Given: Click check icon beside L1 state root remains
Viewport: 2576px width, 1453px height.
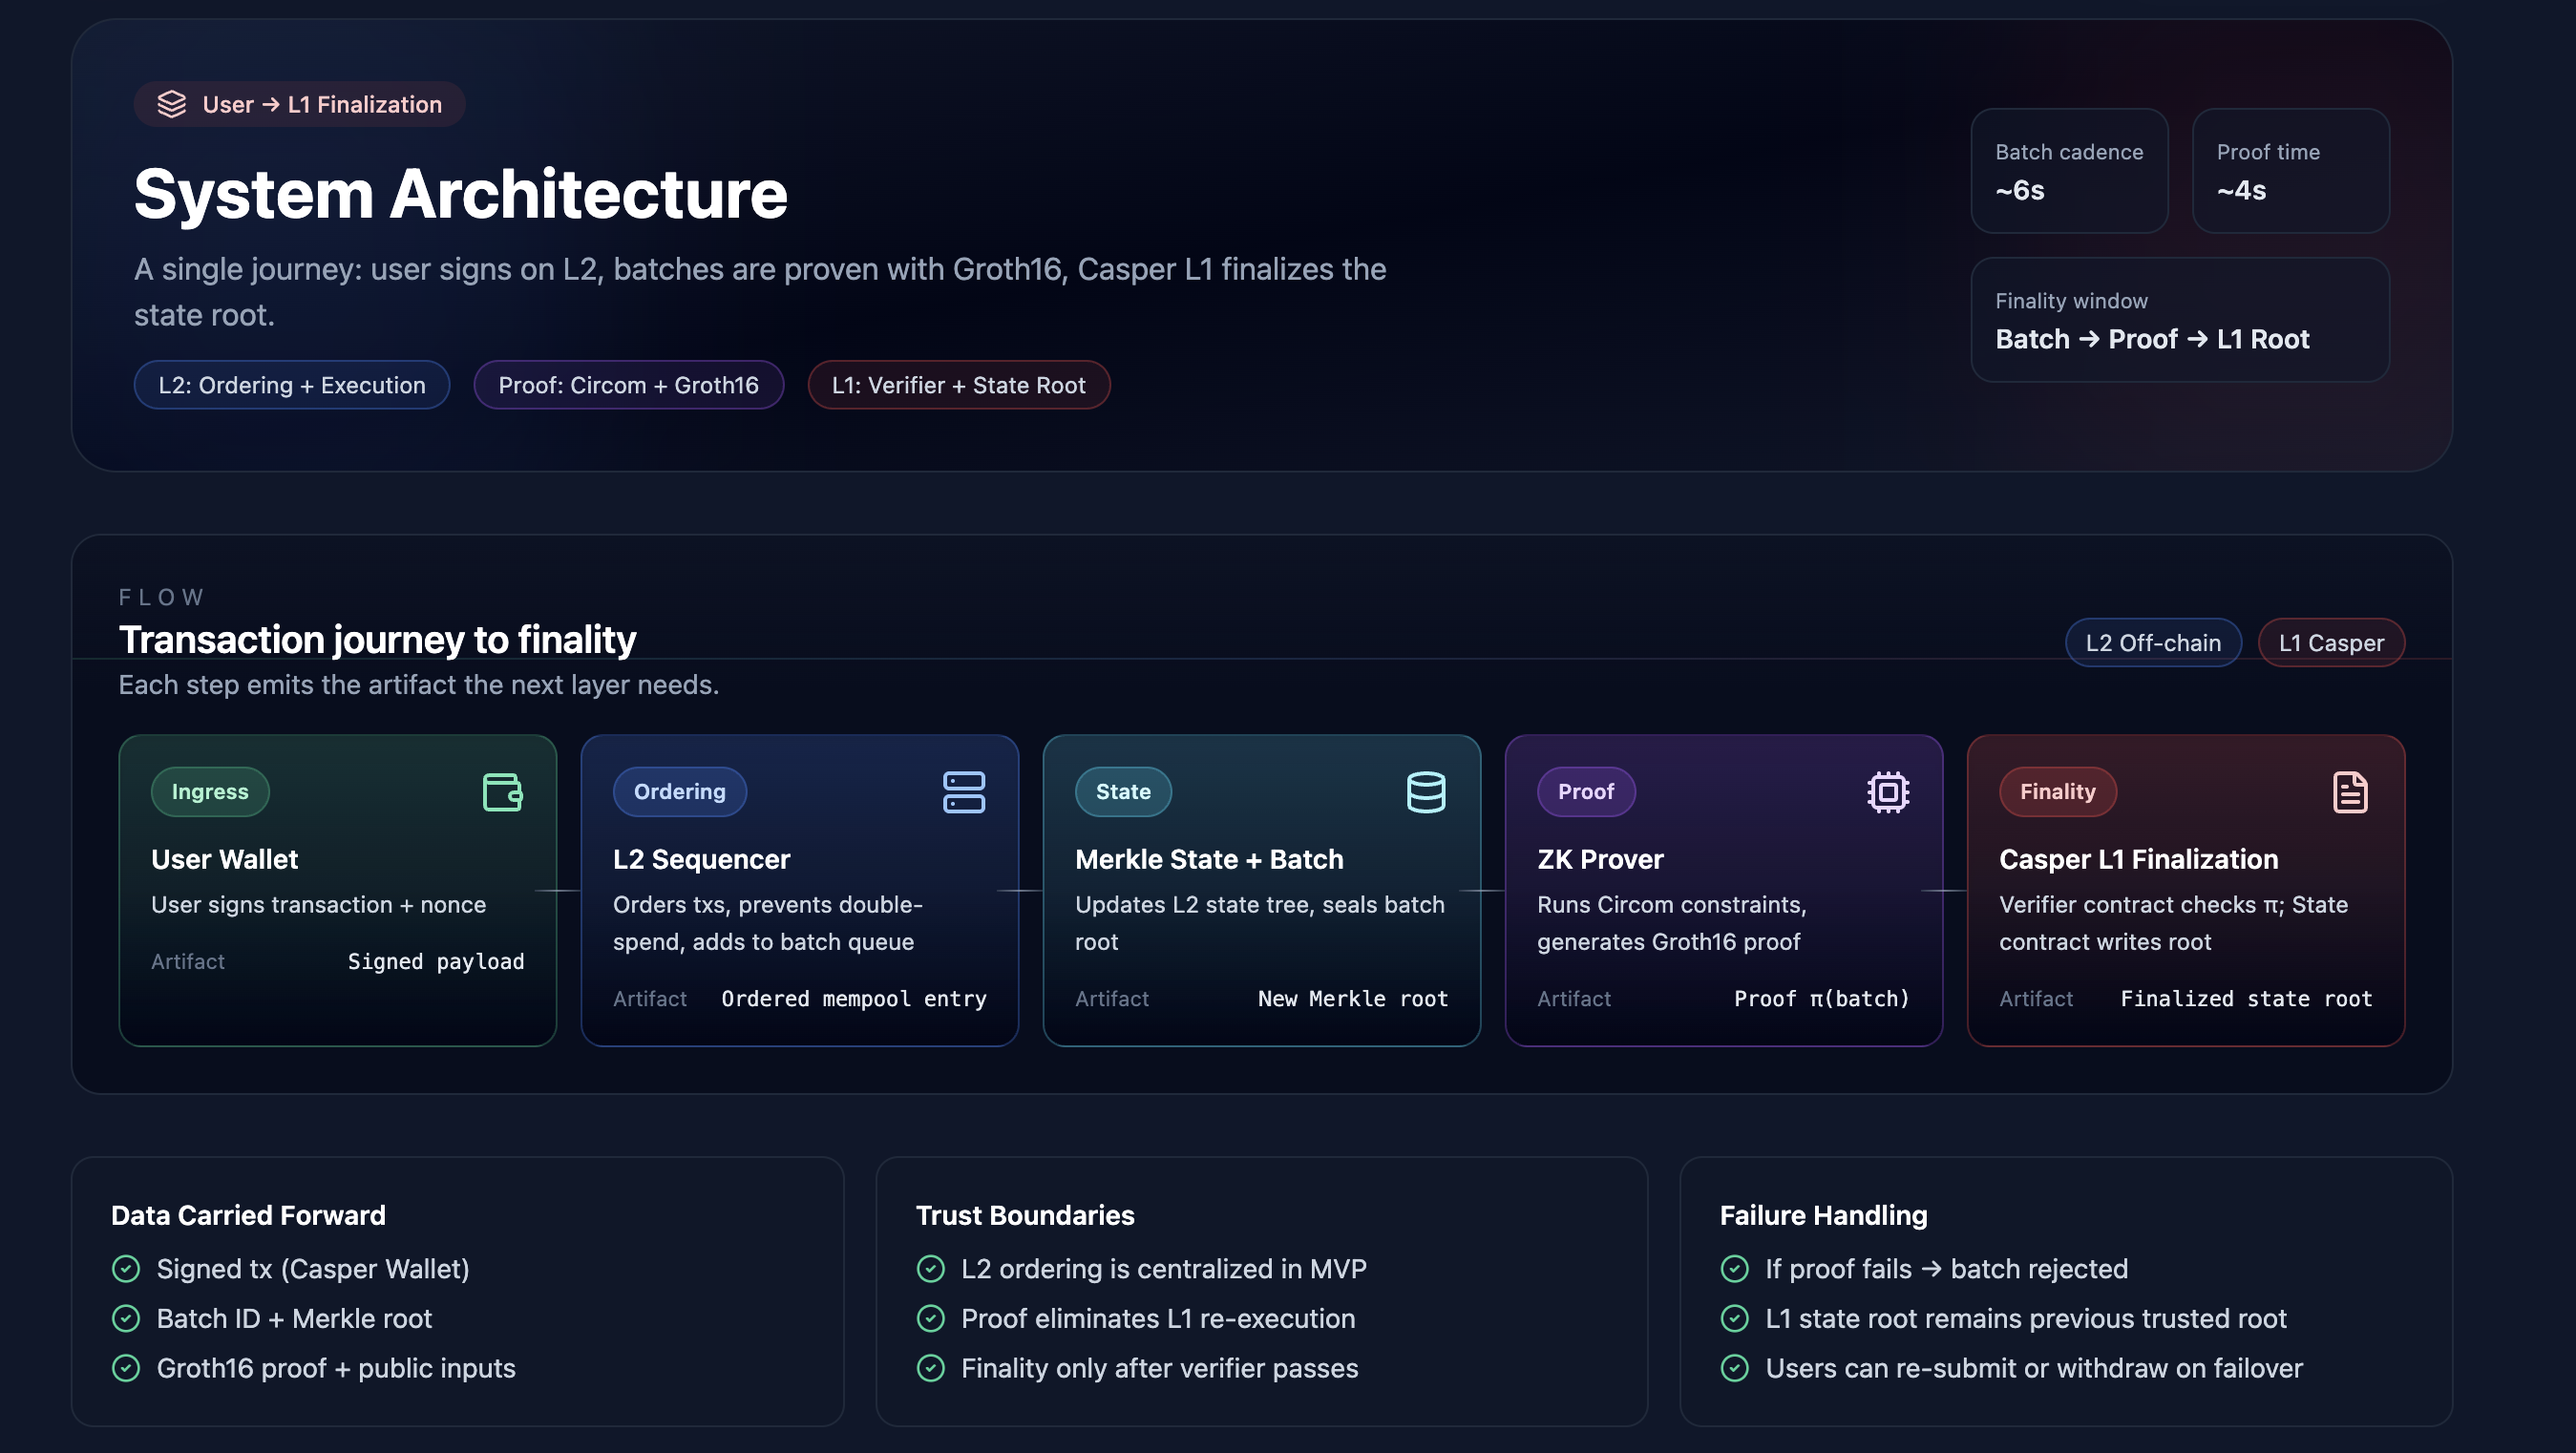Looking at the screenshot, I should [x=1735, y=1319].
